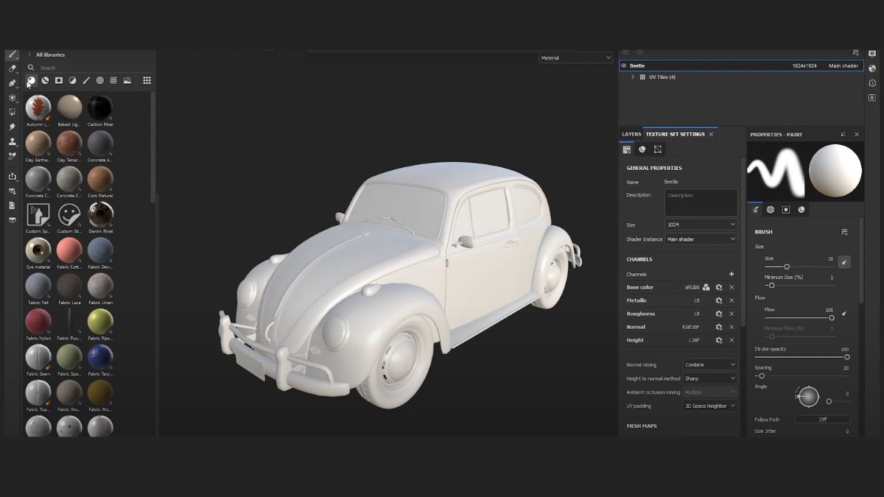Open Texture Set sphere sub-tab

(x=642, y=149)
